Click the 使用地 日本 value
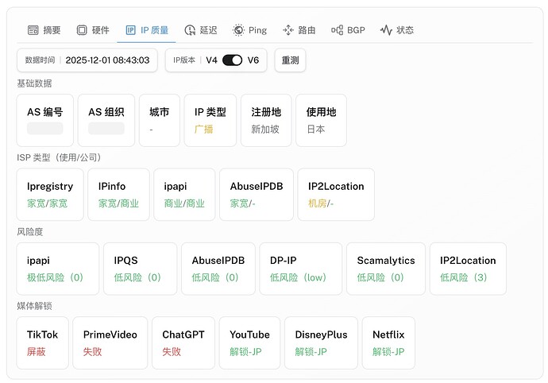 pyautogui.click(x=316, y=129)
